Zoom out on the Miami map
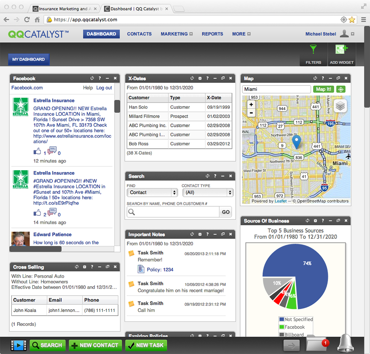Viewport: 370px width, 354px height. click(x=251, y=113)
